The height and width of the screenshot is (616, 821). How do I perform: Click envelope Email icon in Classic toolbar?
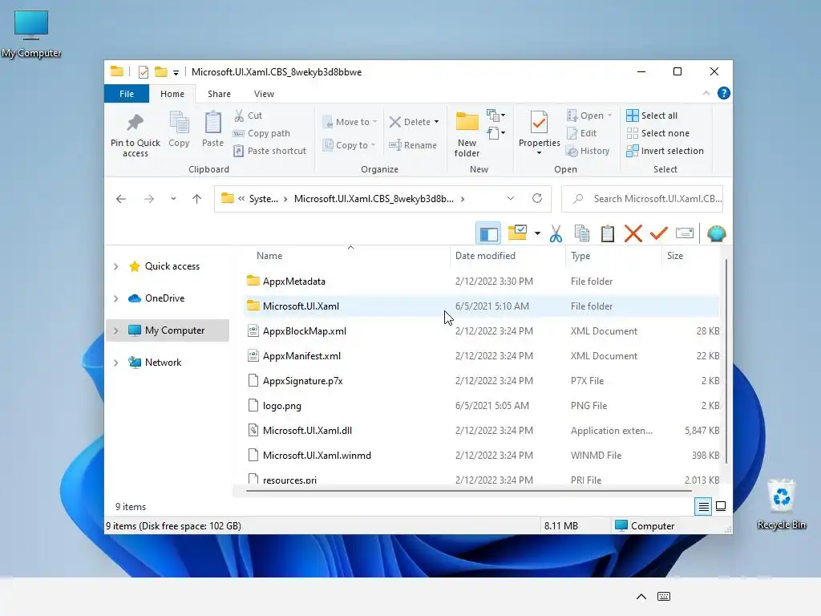pyautogui.click(x=685, y=233)
